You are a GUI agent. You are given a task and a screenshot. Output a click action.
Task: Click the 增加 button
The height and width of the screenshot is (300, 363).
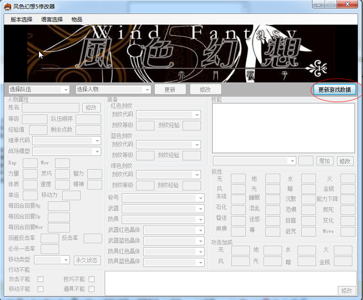(x=325, y=161)
